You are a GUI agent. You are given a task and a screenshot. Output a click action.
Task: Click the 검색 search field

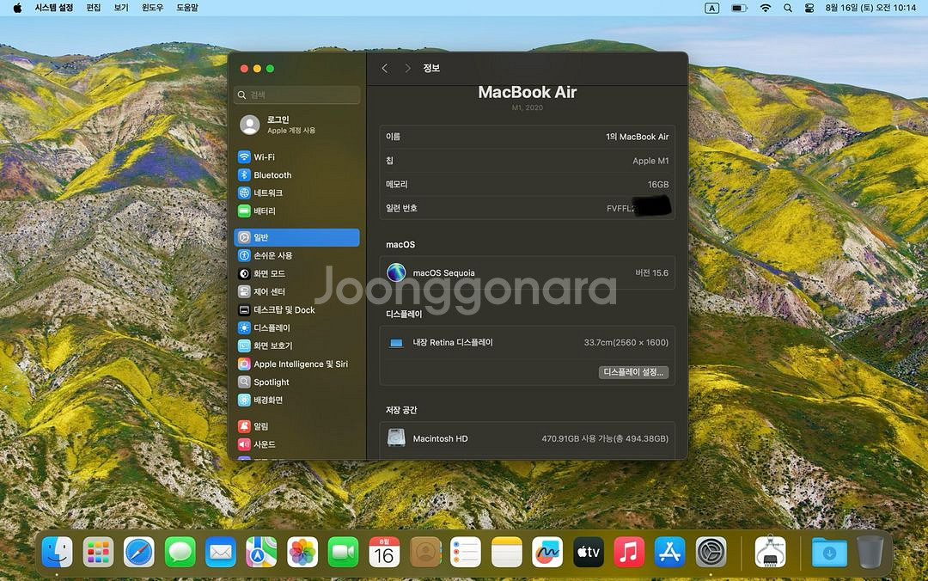[297, 95]
